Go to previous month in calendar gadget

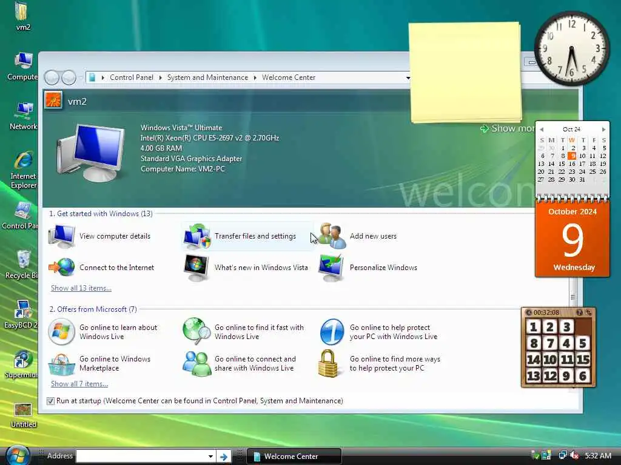coord(542,130)
